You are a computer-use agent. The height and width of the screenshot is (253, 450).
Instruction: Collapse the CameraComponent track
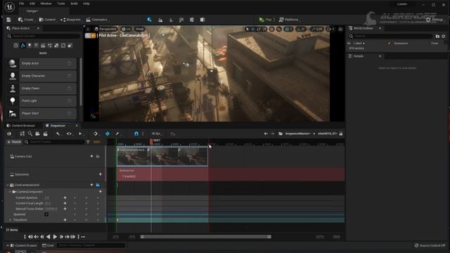tap(10, 192)
